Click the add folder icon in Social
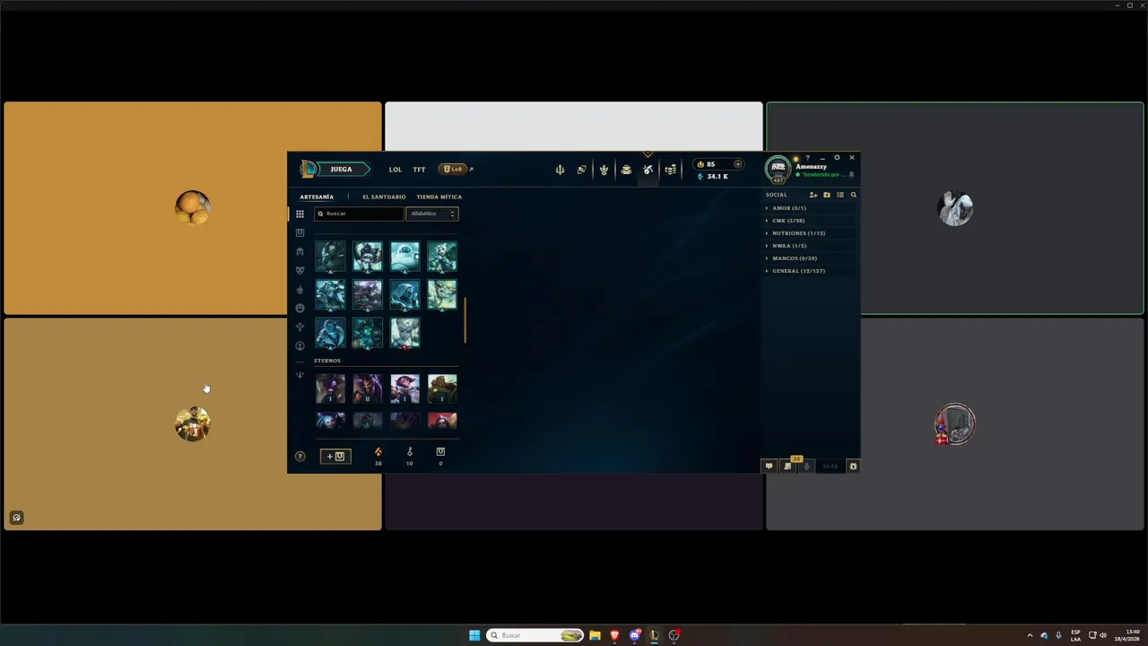Image resolution: width=1148 pixels, height=646 pixels. (x=827, y=195)
